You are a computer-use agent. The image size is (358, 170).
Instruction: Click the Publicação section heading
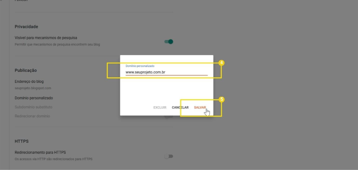pyautogui.click(x=26, y=70)
